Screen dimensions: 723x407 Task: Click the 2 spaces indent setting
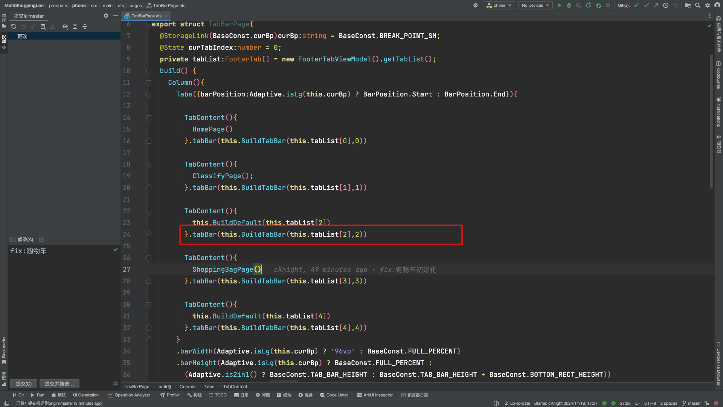click(x=668, y=403)
